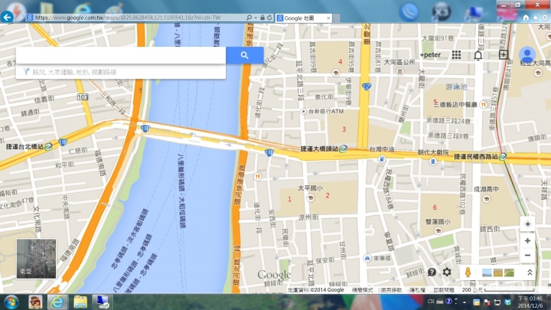This screenshot has width=551, height=310.
Task: Click the 捷運台北橋站 metro station marker
Action: click(x=48, y=146)
